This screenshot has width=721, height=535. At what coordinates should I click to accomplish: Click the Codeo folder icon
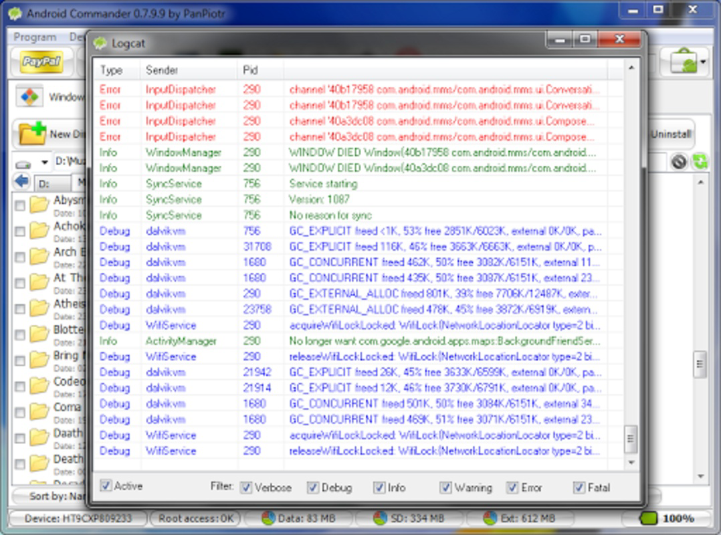(39, 385)
